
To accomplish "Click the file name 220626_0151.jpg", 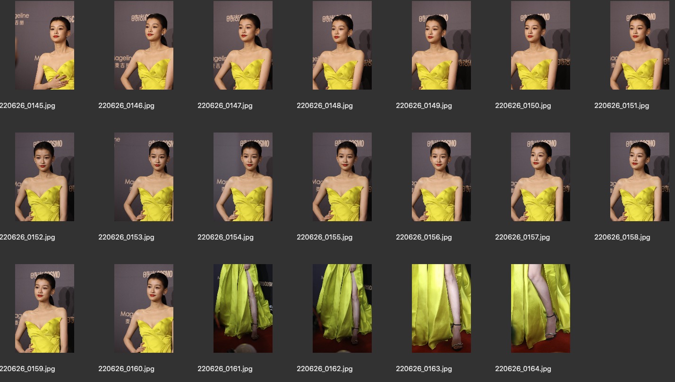I will 622,106.
